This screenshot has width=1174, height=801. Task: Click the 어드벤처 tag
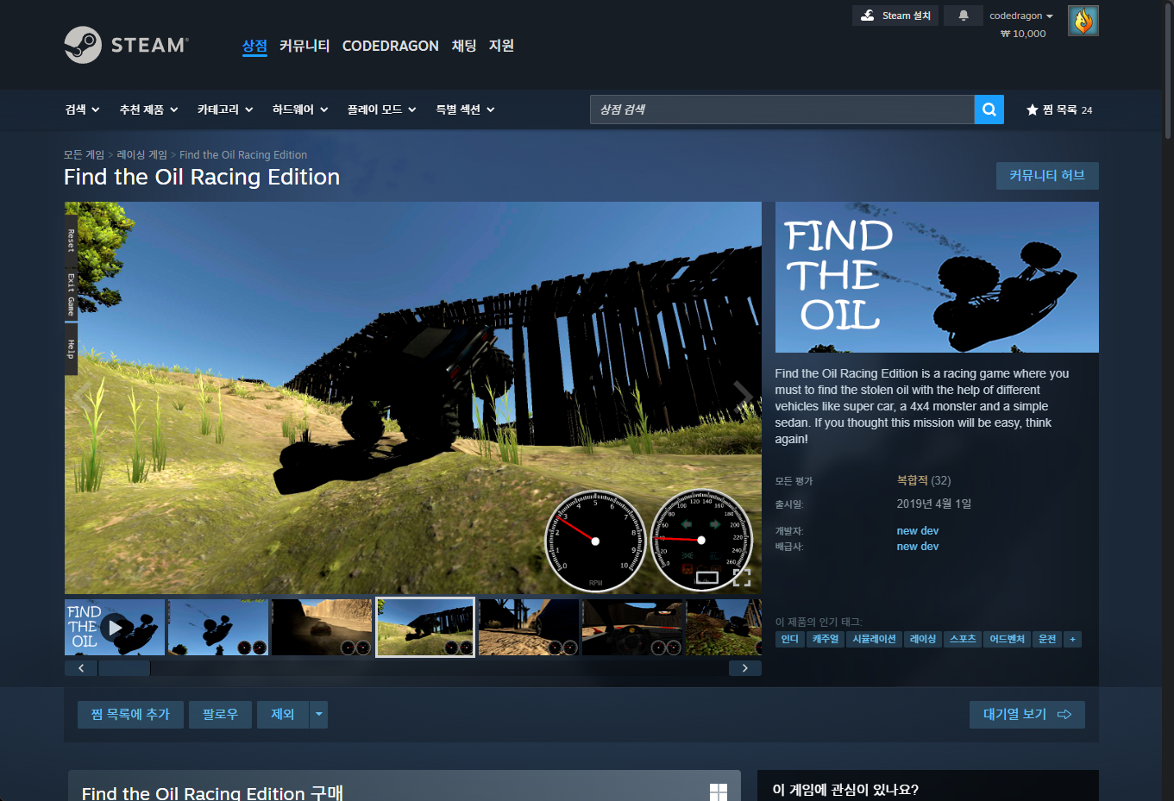point(1008,639)
